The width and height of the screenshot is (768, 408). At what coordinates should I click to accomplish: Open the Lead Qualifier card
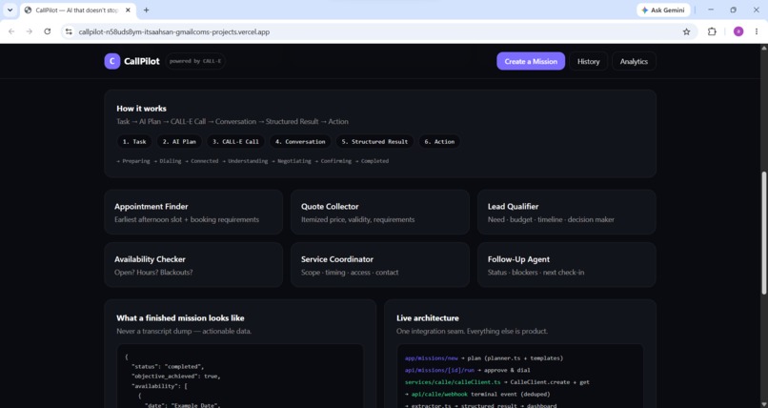point(567,212)
